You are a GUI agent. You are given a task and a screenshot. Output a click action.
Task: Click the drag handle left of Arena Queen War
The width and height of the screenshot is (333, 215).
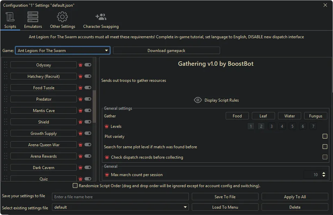6,145
